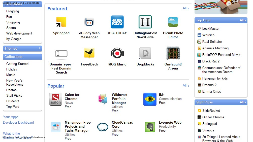Click the Hangman for kids icon
Screen dimensions: 253x142
(x=199, y=79)
